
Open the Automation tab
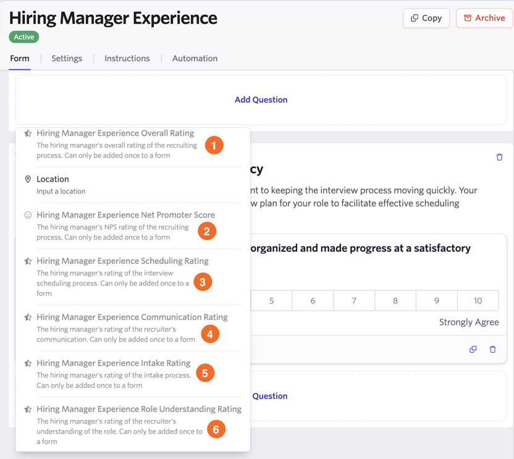[195, 58]
